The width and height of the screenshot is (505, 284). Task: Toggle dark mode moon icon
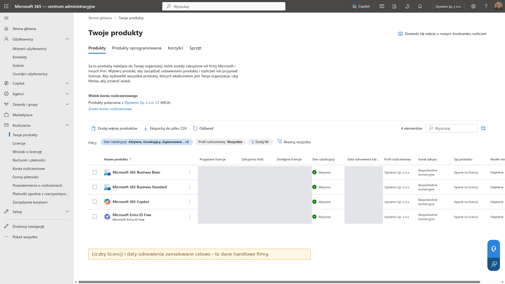(407, 6)
